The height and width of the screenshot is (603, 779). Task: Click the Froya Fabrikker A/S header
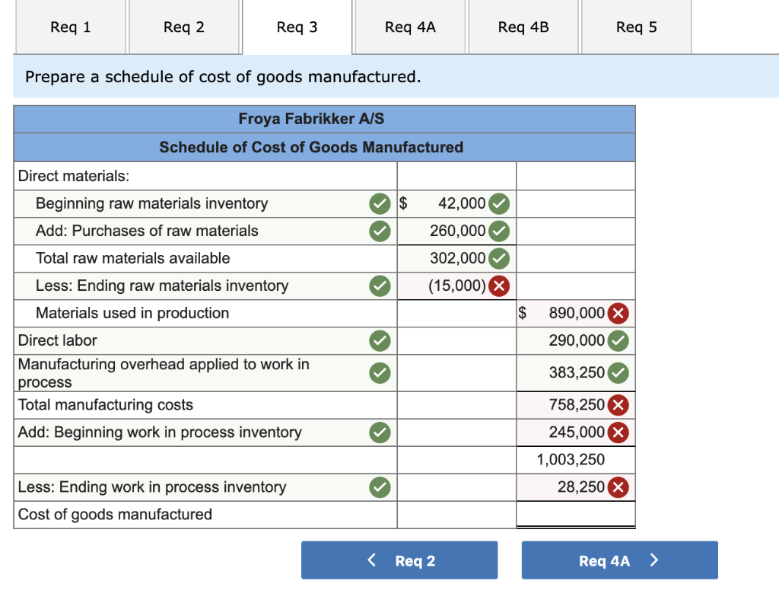click(x=324, y=119)
